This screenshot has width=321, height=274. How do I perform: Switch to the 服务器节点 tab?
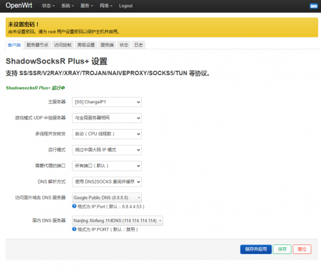pos(37,45)
